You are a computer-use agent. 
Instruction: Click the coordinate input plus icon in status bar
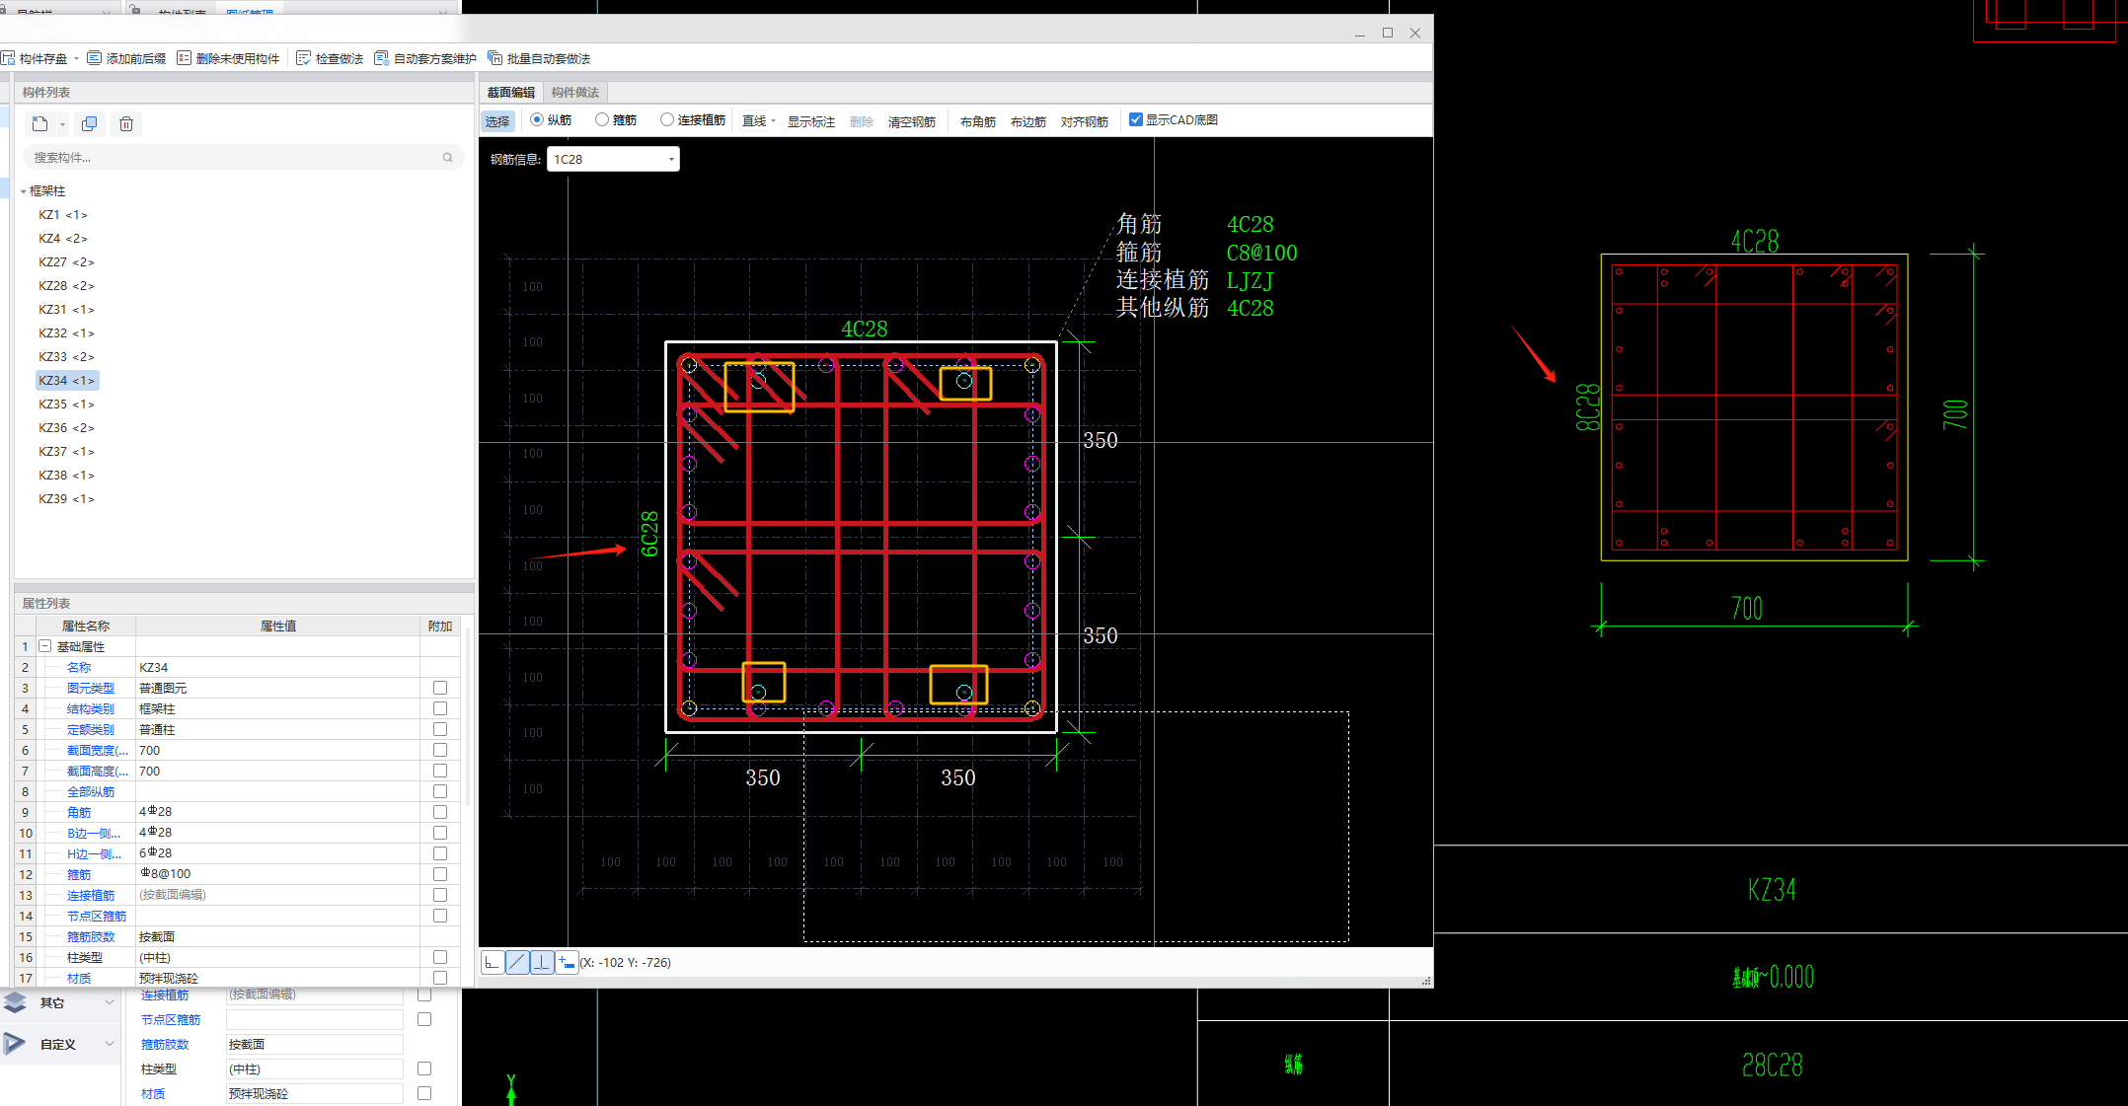[567, 962]
